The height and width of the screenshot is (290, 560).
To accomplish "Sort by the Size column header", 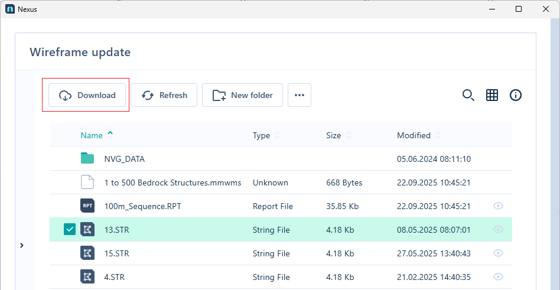I will (333, 135).
